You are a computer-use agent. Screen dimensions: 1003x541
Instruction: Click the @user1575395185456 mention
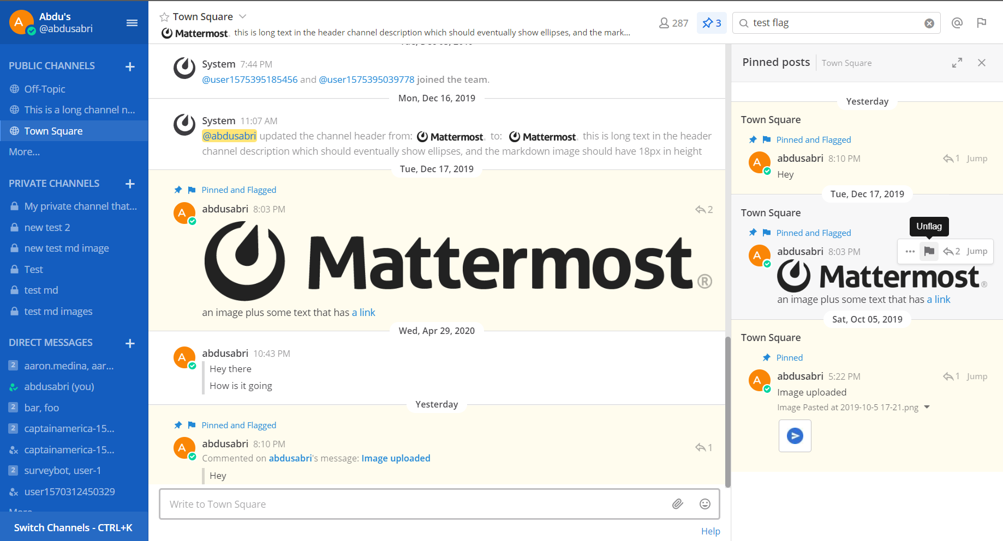click(250, 80)
